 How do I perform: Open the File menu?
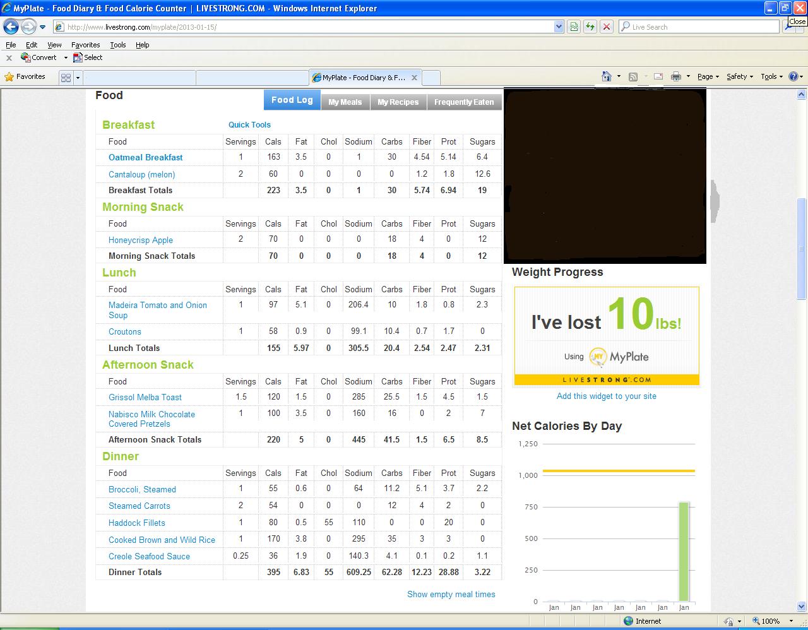(11, 45)
